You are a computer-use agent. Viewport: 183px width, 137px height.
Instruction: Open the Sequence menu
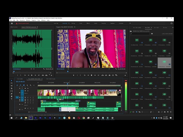(x=22, y=20)
